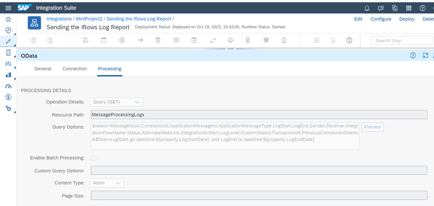Click the Query Options text area
The width and height of the screenshot is (434, 206).
225,136
